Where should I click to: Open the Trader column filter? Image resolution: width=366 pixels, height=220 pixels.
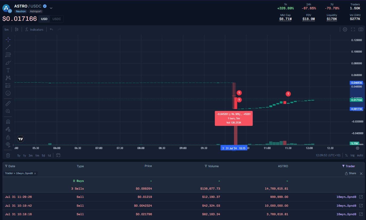[x=348, y=166]
